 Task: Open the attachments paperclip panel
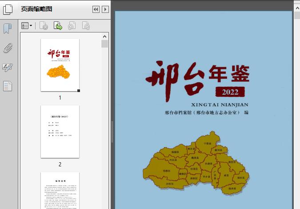click(8, 48)
